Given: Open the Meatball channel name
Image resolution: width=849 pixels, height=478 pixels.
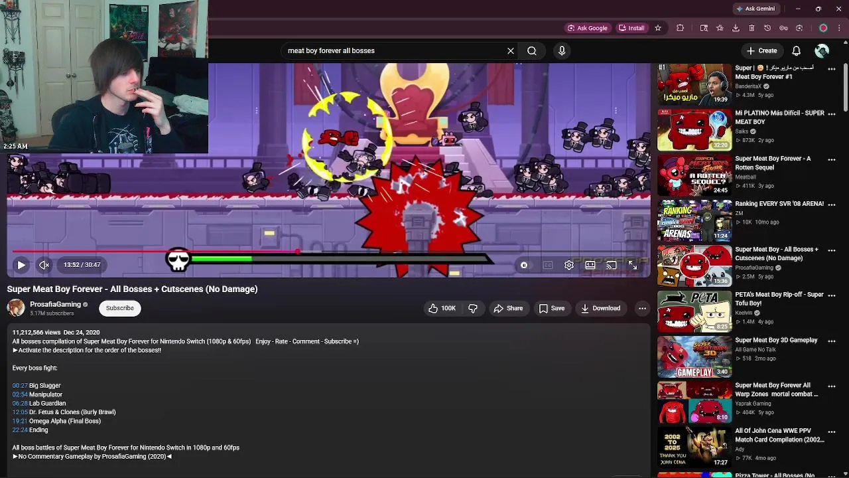Looking at the screenshot, I should coord(745,177).
